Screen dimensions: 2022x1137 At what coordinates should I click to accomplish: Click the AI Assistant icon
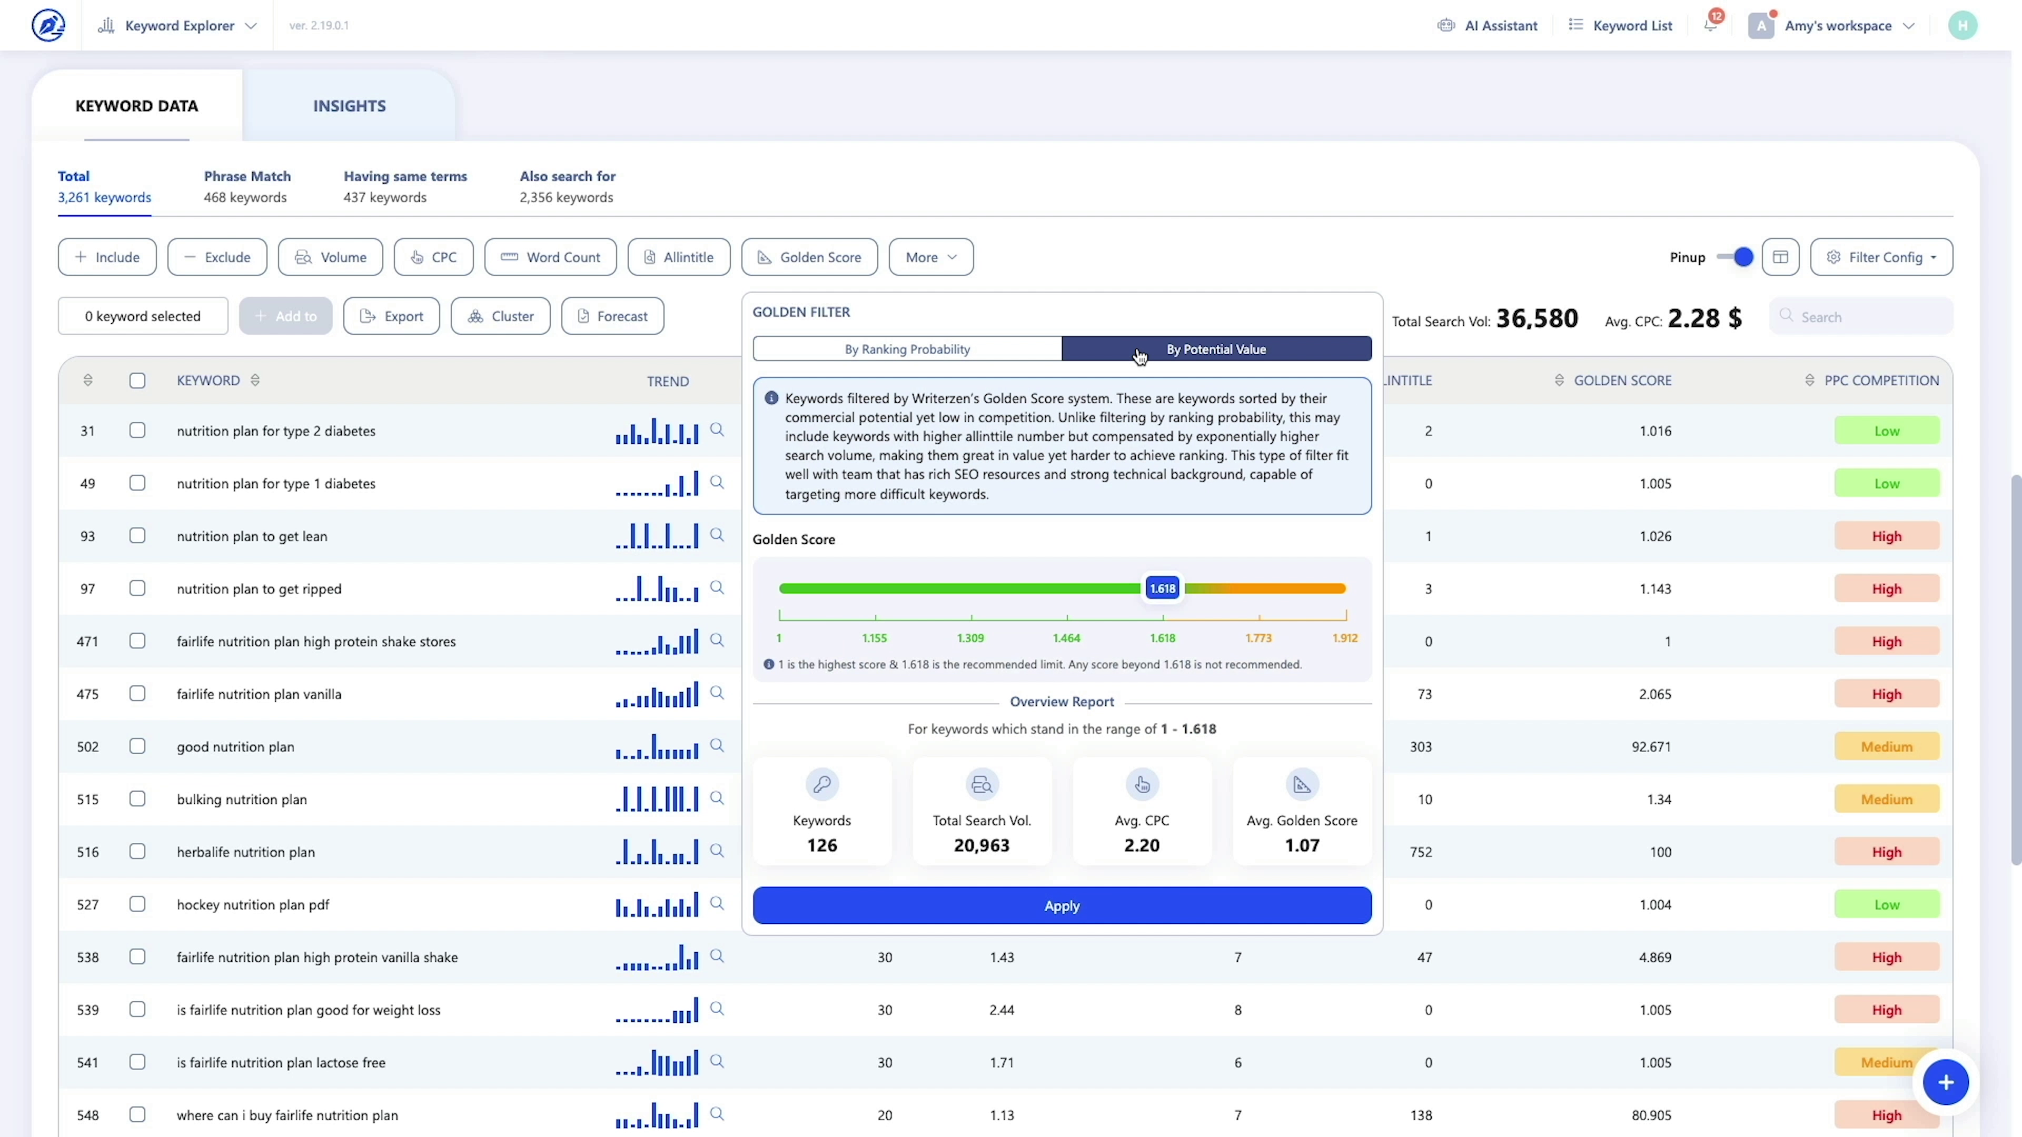pyautogui.click(x=1446, y=25)
